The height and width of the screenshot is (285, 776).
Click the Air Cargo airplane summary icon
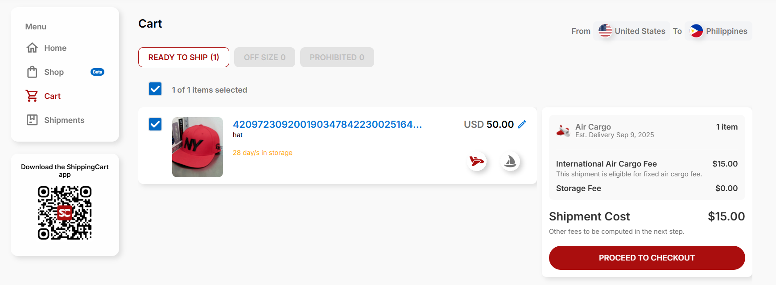[x=563, y=130]
